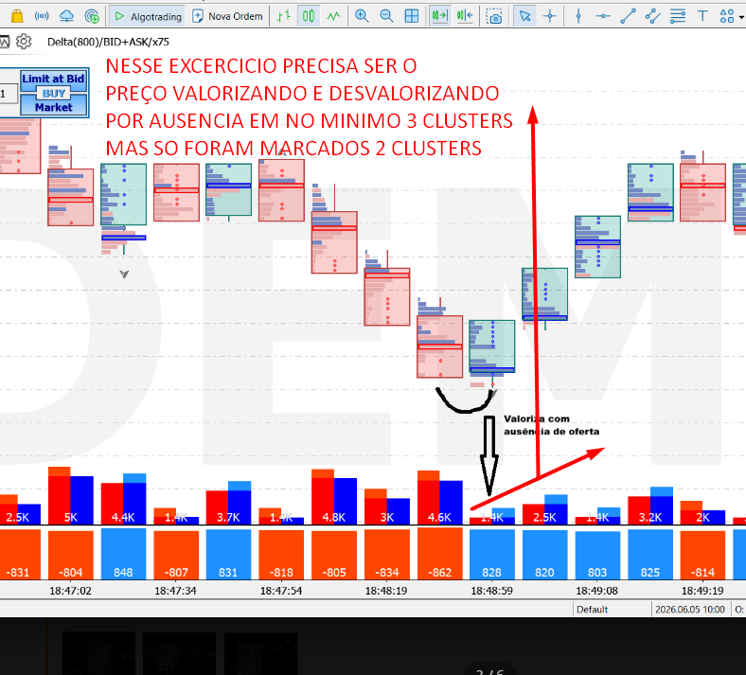Click the Delta(800)/BID+ASK/x75 indicator label

click(x=108, y=42)
